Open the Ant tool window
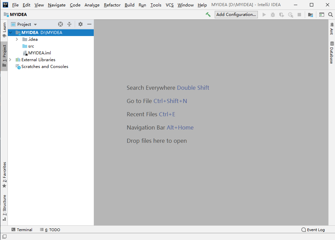 click(x=332, y=29)
